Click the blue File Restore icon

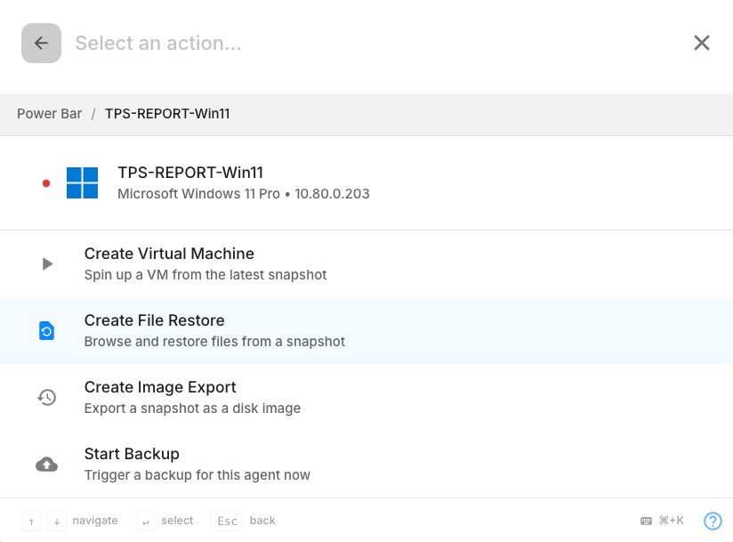(47, 331)
